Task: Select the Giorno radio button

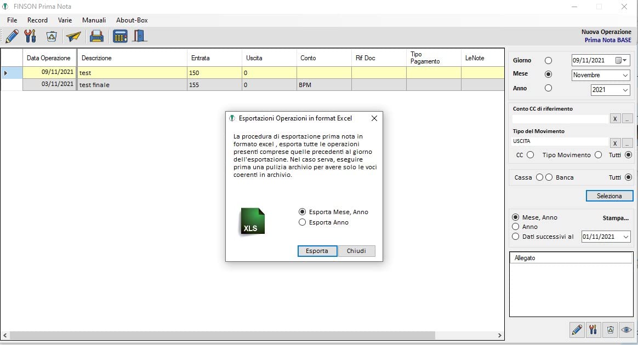Action: pos(549,61)
